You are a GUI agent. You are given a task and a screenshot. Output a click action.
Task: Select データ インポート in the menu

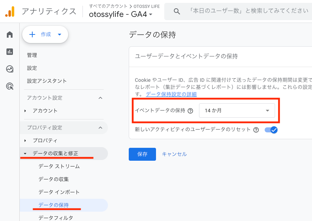pyautogui.click(x=59, y=192)
